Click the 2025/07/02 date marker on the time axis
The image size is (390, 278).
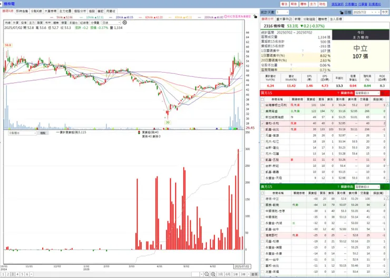pos(242,266)
